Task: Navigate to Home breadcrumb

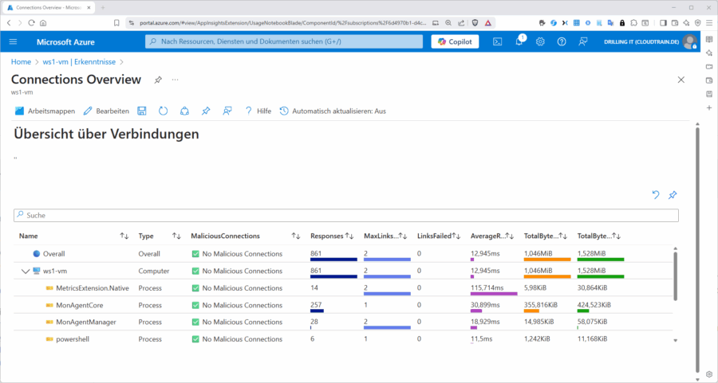Action: [x=21, y=61]
